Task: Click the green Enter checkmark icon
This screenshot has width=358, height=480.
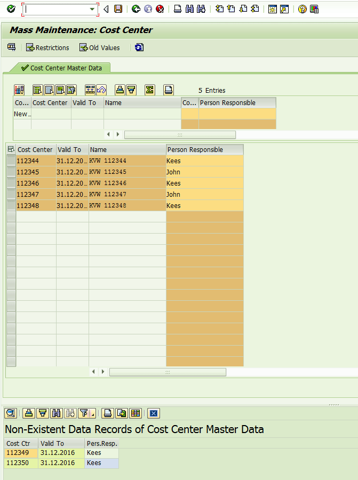Action: coord(11,9)
